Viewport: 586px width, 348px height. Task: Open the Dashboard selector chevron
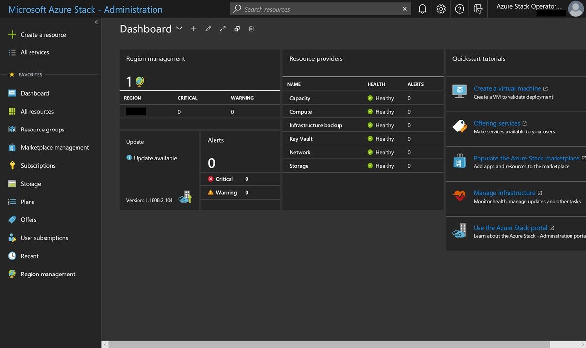pyautogui.click(x=179, y=29)
